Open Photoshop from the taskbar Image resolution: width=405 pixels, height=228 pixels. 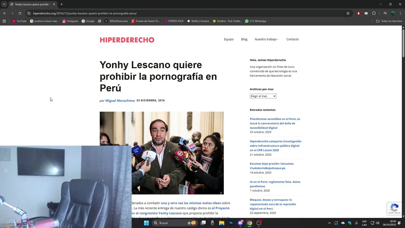coord(231,223)
